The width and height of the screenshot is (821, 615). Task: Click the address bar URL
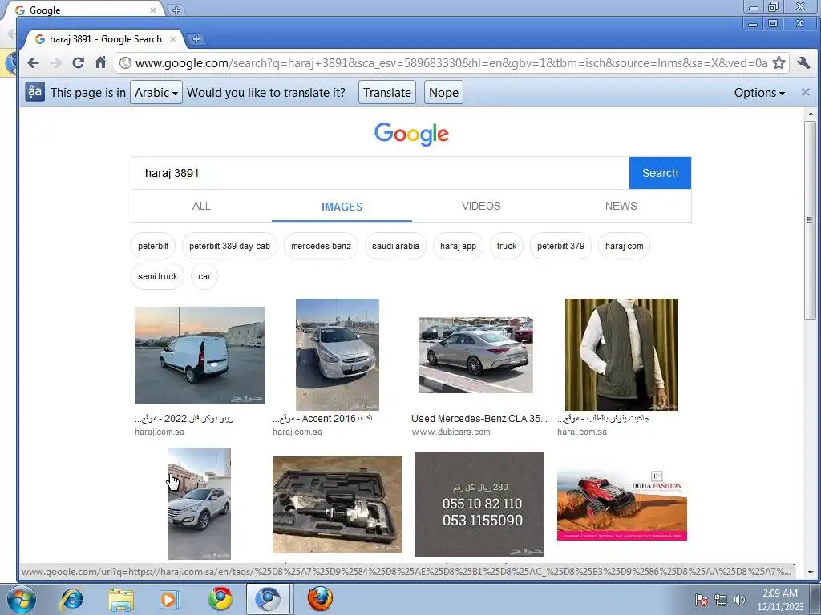click(451, 63)
